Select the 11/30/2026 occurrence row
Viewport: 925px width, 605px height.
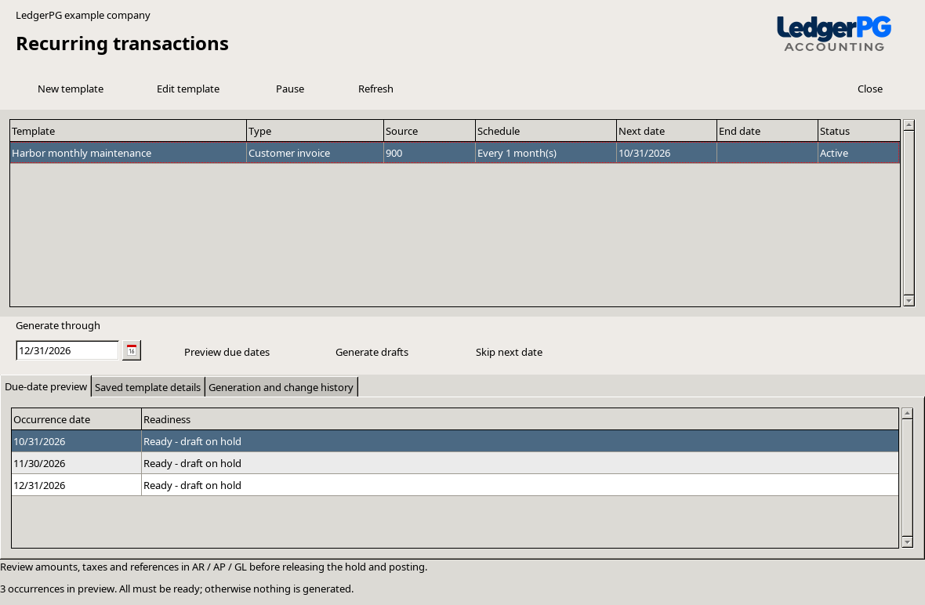[455, 463]
